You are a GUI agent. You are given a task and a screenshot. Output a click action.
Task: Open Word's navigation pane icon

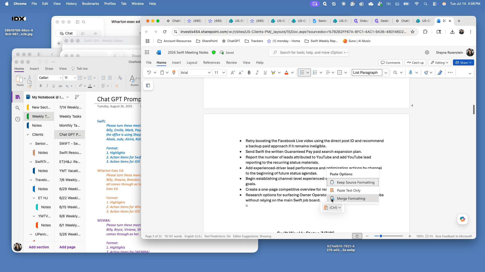pyautogui.click(x=148, y=85)
